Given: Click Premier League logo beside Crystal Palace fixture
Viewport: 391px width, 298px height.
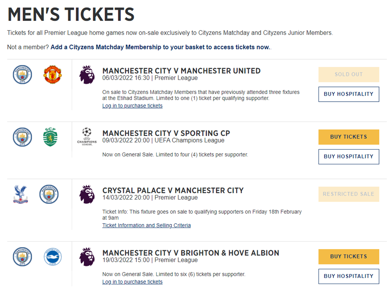Looking at the screenshot, I should coord(87,194).
